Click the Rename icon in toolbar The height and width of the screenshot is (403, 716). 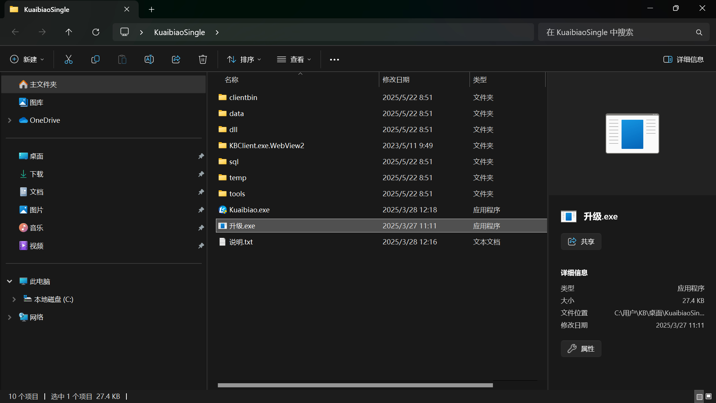pyautogui.click(x=149, y=59)
